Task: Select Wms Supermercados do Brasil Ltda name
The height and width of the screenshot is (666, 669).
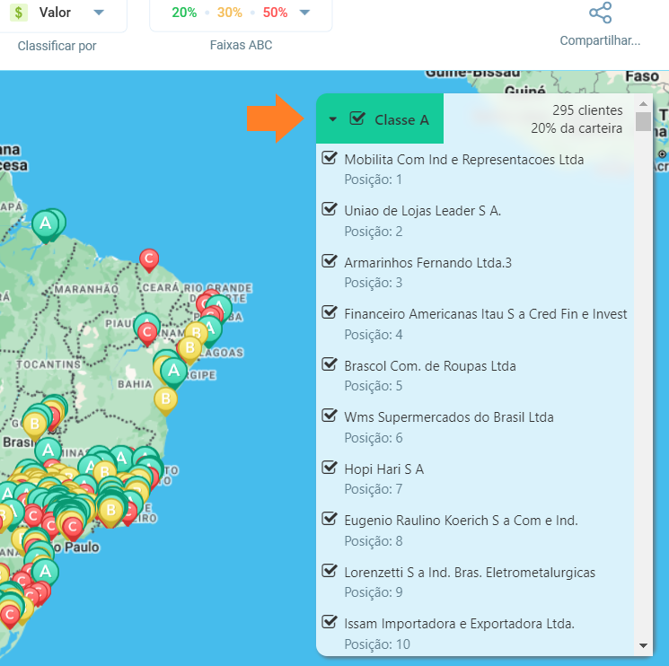Action: [x=449, y=417]
